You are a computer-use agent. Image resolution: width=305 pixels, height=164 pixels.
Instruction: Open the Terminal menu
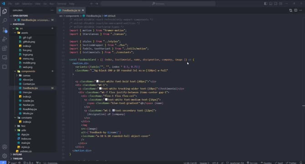pyautogui.click(x=61, y=4)
